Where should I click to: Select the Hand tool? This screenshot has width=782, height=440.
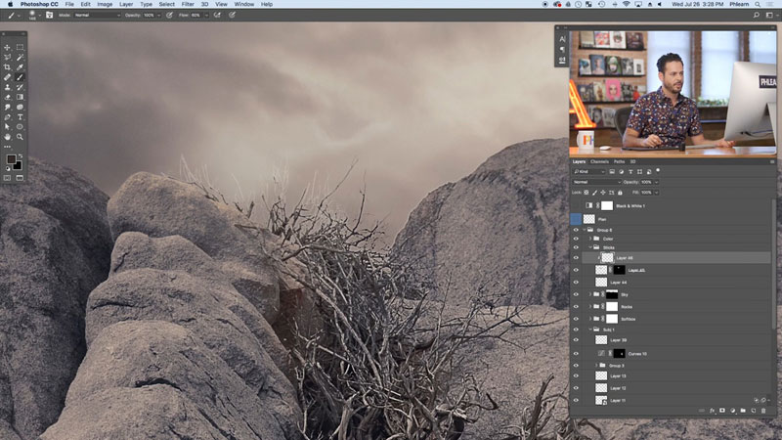7,137
